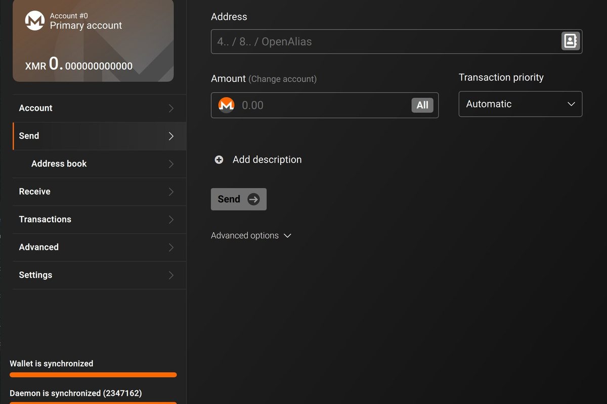This screenshot has height=404, width=607.
Task: Open the Account menu item
Action: (99, 108)
